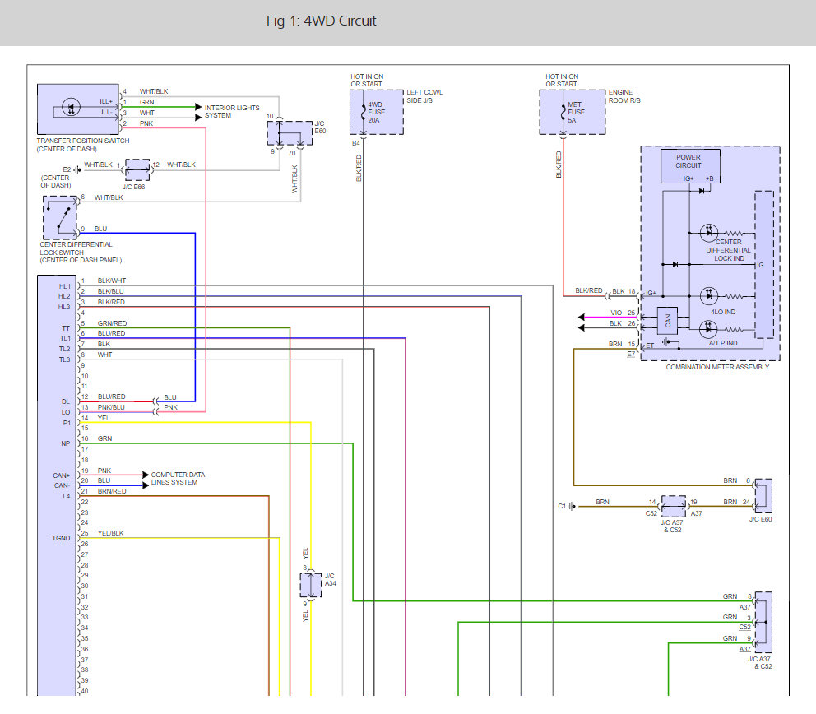Click the TGND pin 25 YEL/BLK label
The height and width of the screenshot is (714, 816).
(110, 533)
